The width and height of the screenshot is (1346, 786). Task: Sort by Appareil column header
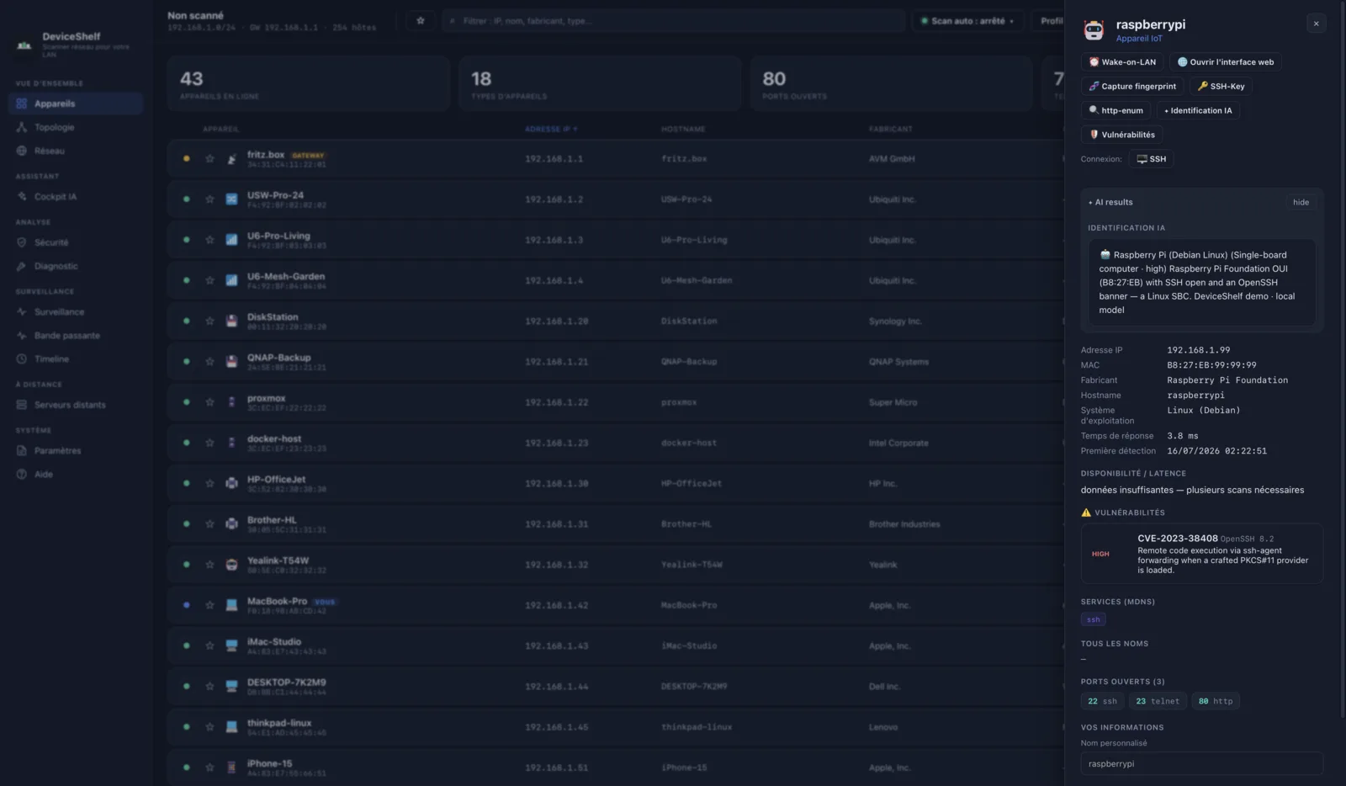[x=220, y=129]
